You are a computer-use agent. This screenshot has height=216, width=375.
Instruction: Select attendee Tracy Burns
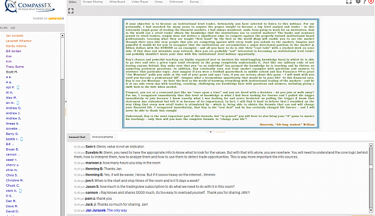point(15,67)
